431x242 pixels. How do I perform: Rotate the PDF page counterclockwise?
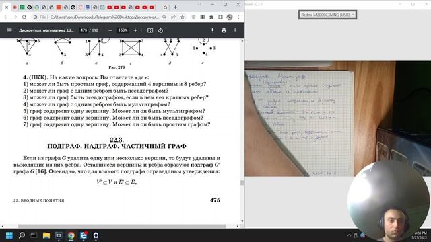point(160,30)
